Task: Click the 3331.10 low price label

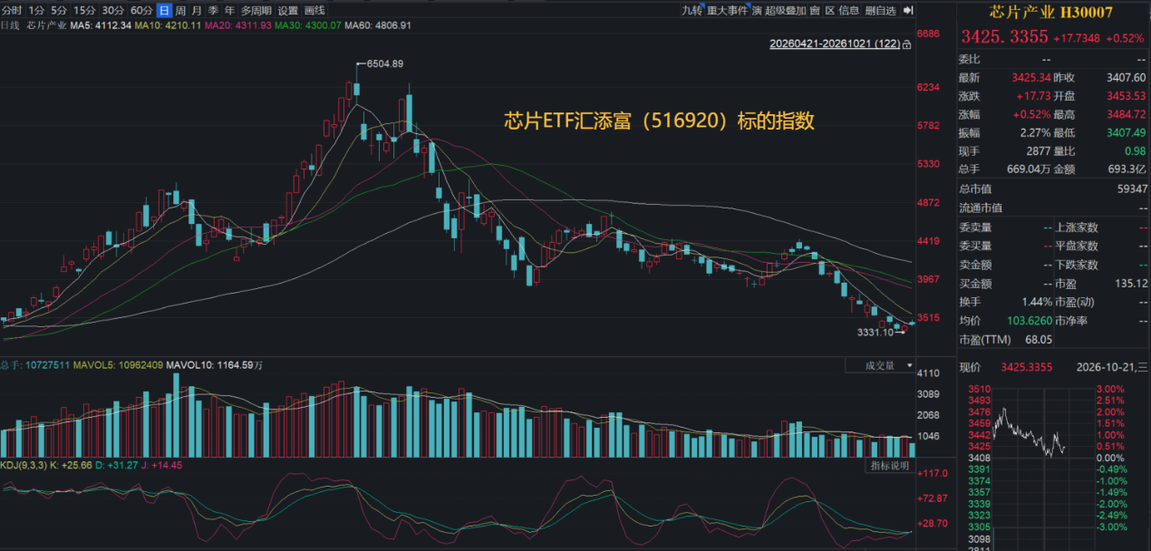Action: [875, 333]
